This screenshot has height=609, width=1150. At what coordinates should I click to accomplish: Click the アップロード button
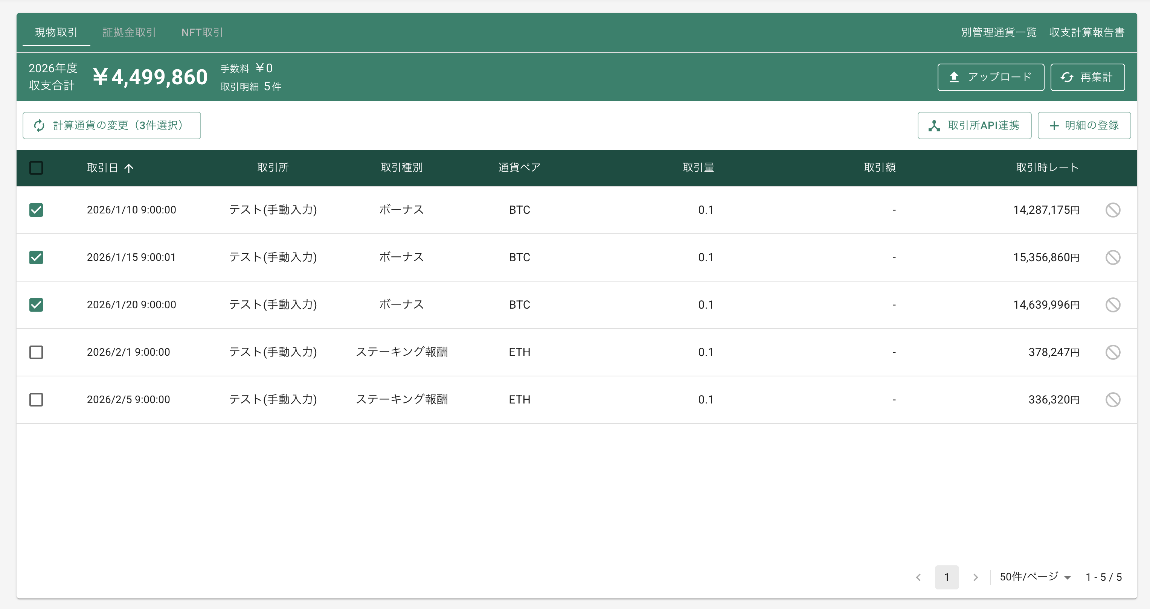(x=991, y=77)
